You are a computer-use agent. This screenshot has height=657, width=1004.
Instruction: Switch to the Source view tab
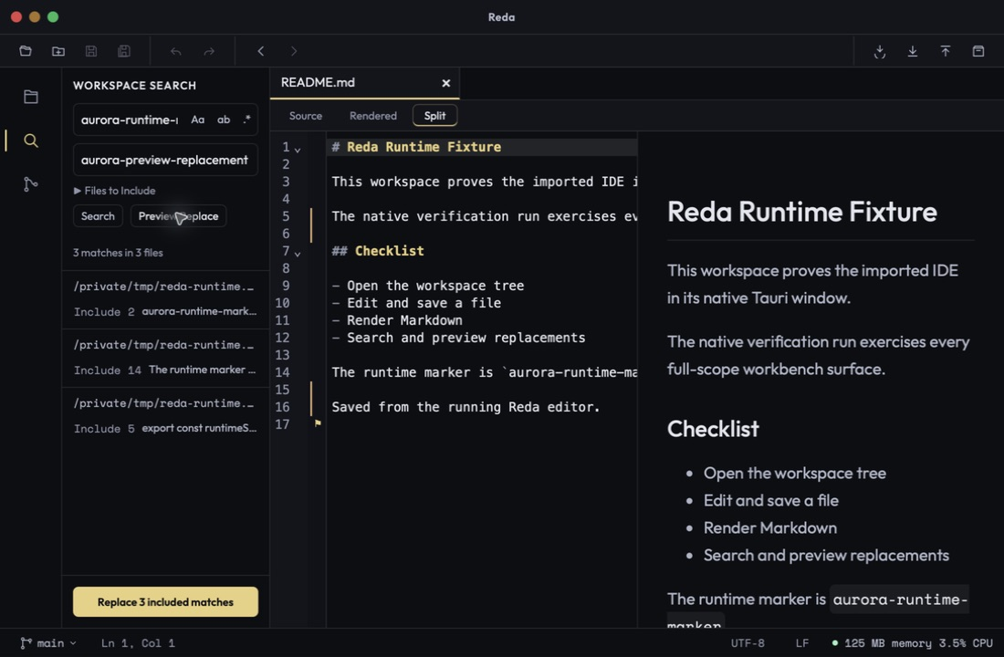click(306, 116)
